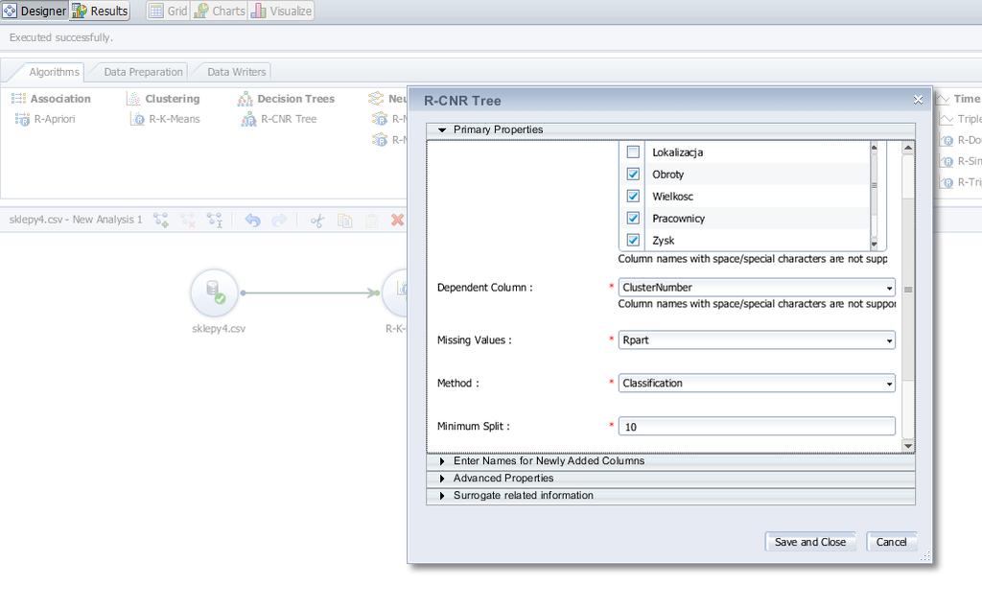Click properties panel scroll down arrow

coord(908,446)
